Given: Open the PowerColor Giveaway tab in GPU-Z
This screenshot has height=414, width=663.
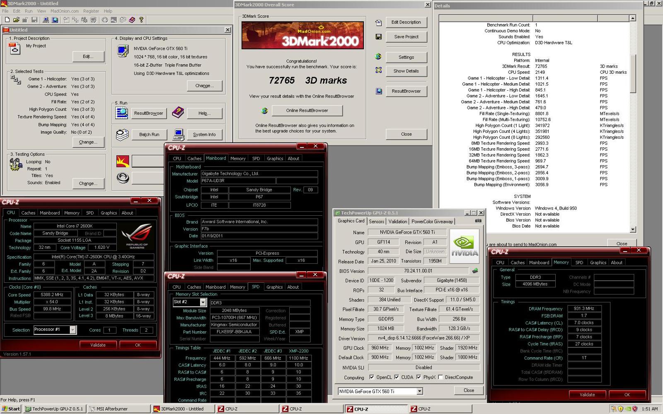Looking at the screenshot, I should click(432, 221).
